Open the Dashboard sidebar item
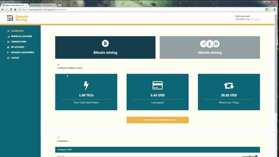 [17, 31]
